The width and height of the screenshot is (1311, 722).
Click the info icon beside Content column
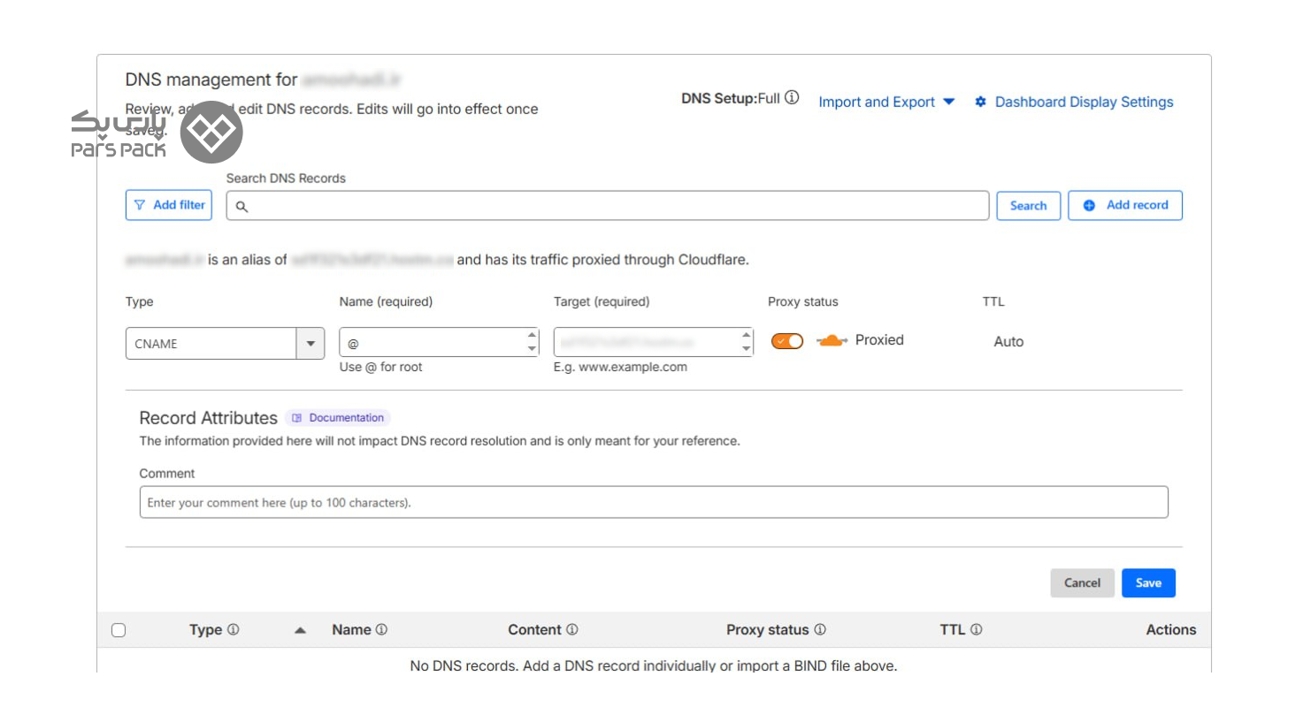click(572, 630)
